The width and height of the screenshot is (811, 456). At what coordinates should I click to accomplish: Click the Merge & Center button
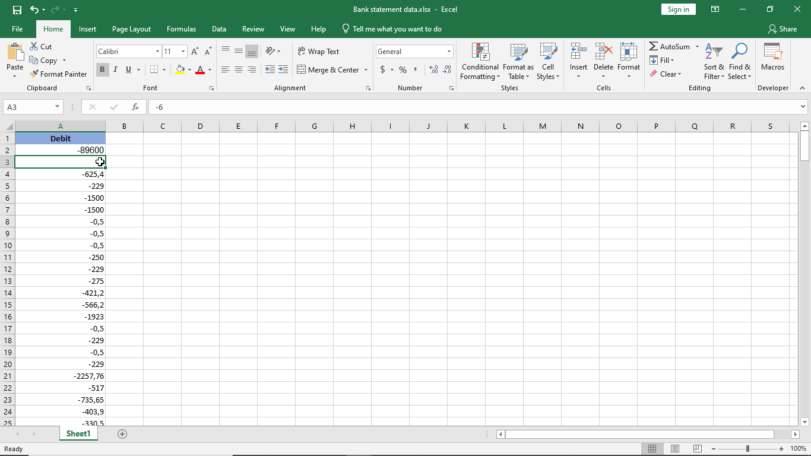328,69
